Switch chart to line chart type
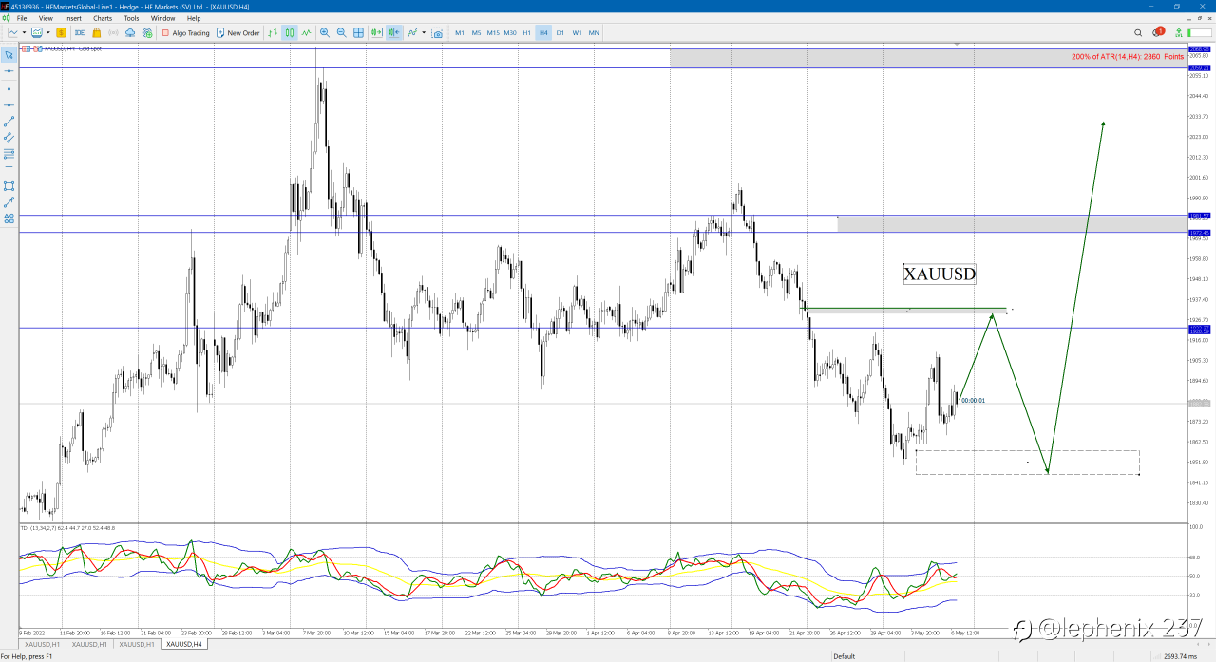The width and height of the screenshot is (1216, 662). 306,32
